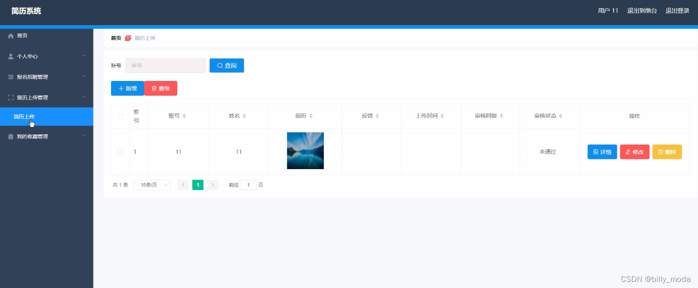This screenshot has height=288, width=698.
Task: Click the 前往 page number input
Action: pyautogui.click(x=248, y=185)
